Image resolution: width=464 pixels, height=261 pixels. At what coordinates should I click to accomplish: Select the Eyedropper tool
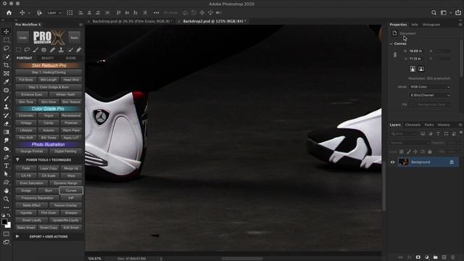point(7,82)
